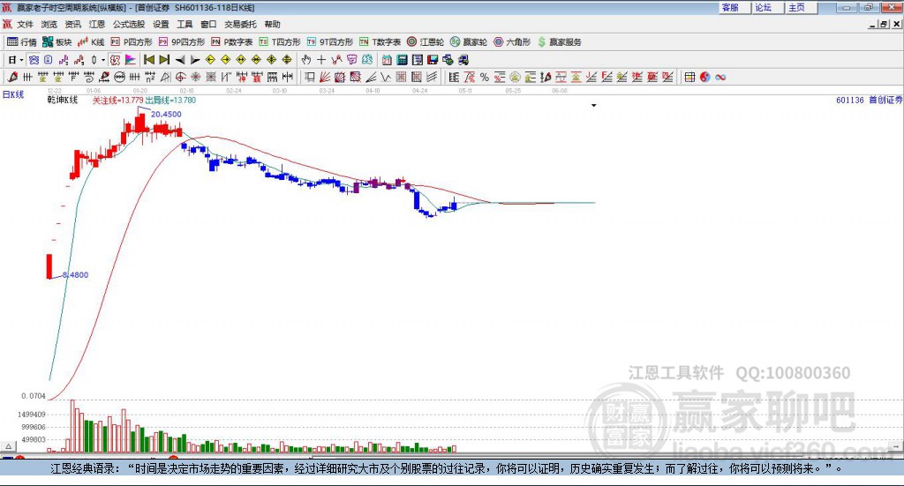Click the 日K线 label
The height and width of the screenshot is (486, 904).
[13, 94]
